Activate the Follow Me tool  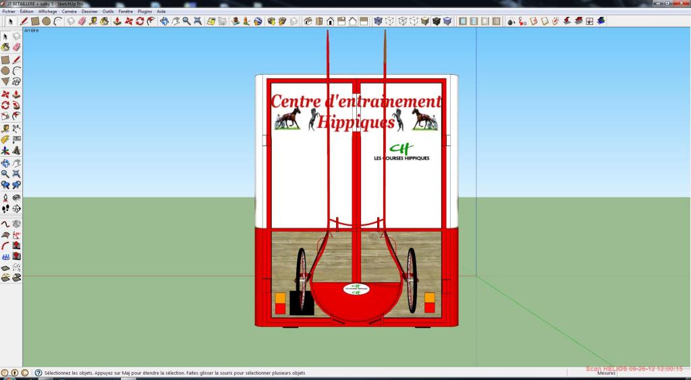16,106
